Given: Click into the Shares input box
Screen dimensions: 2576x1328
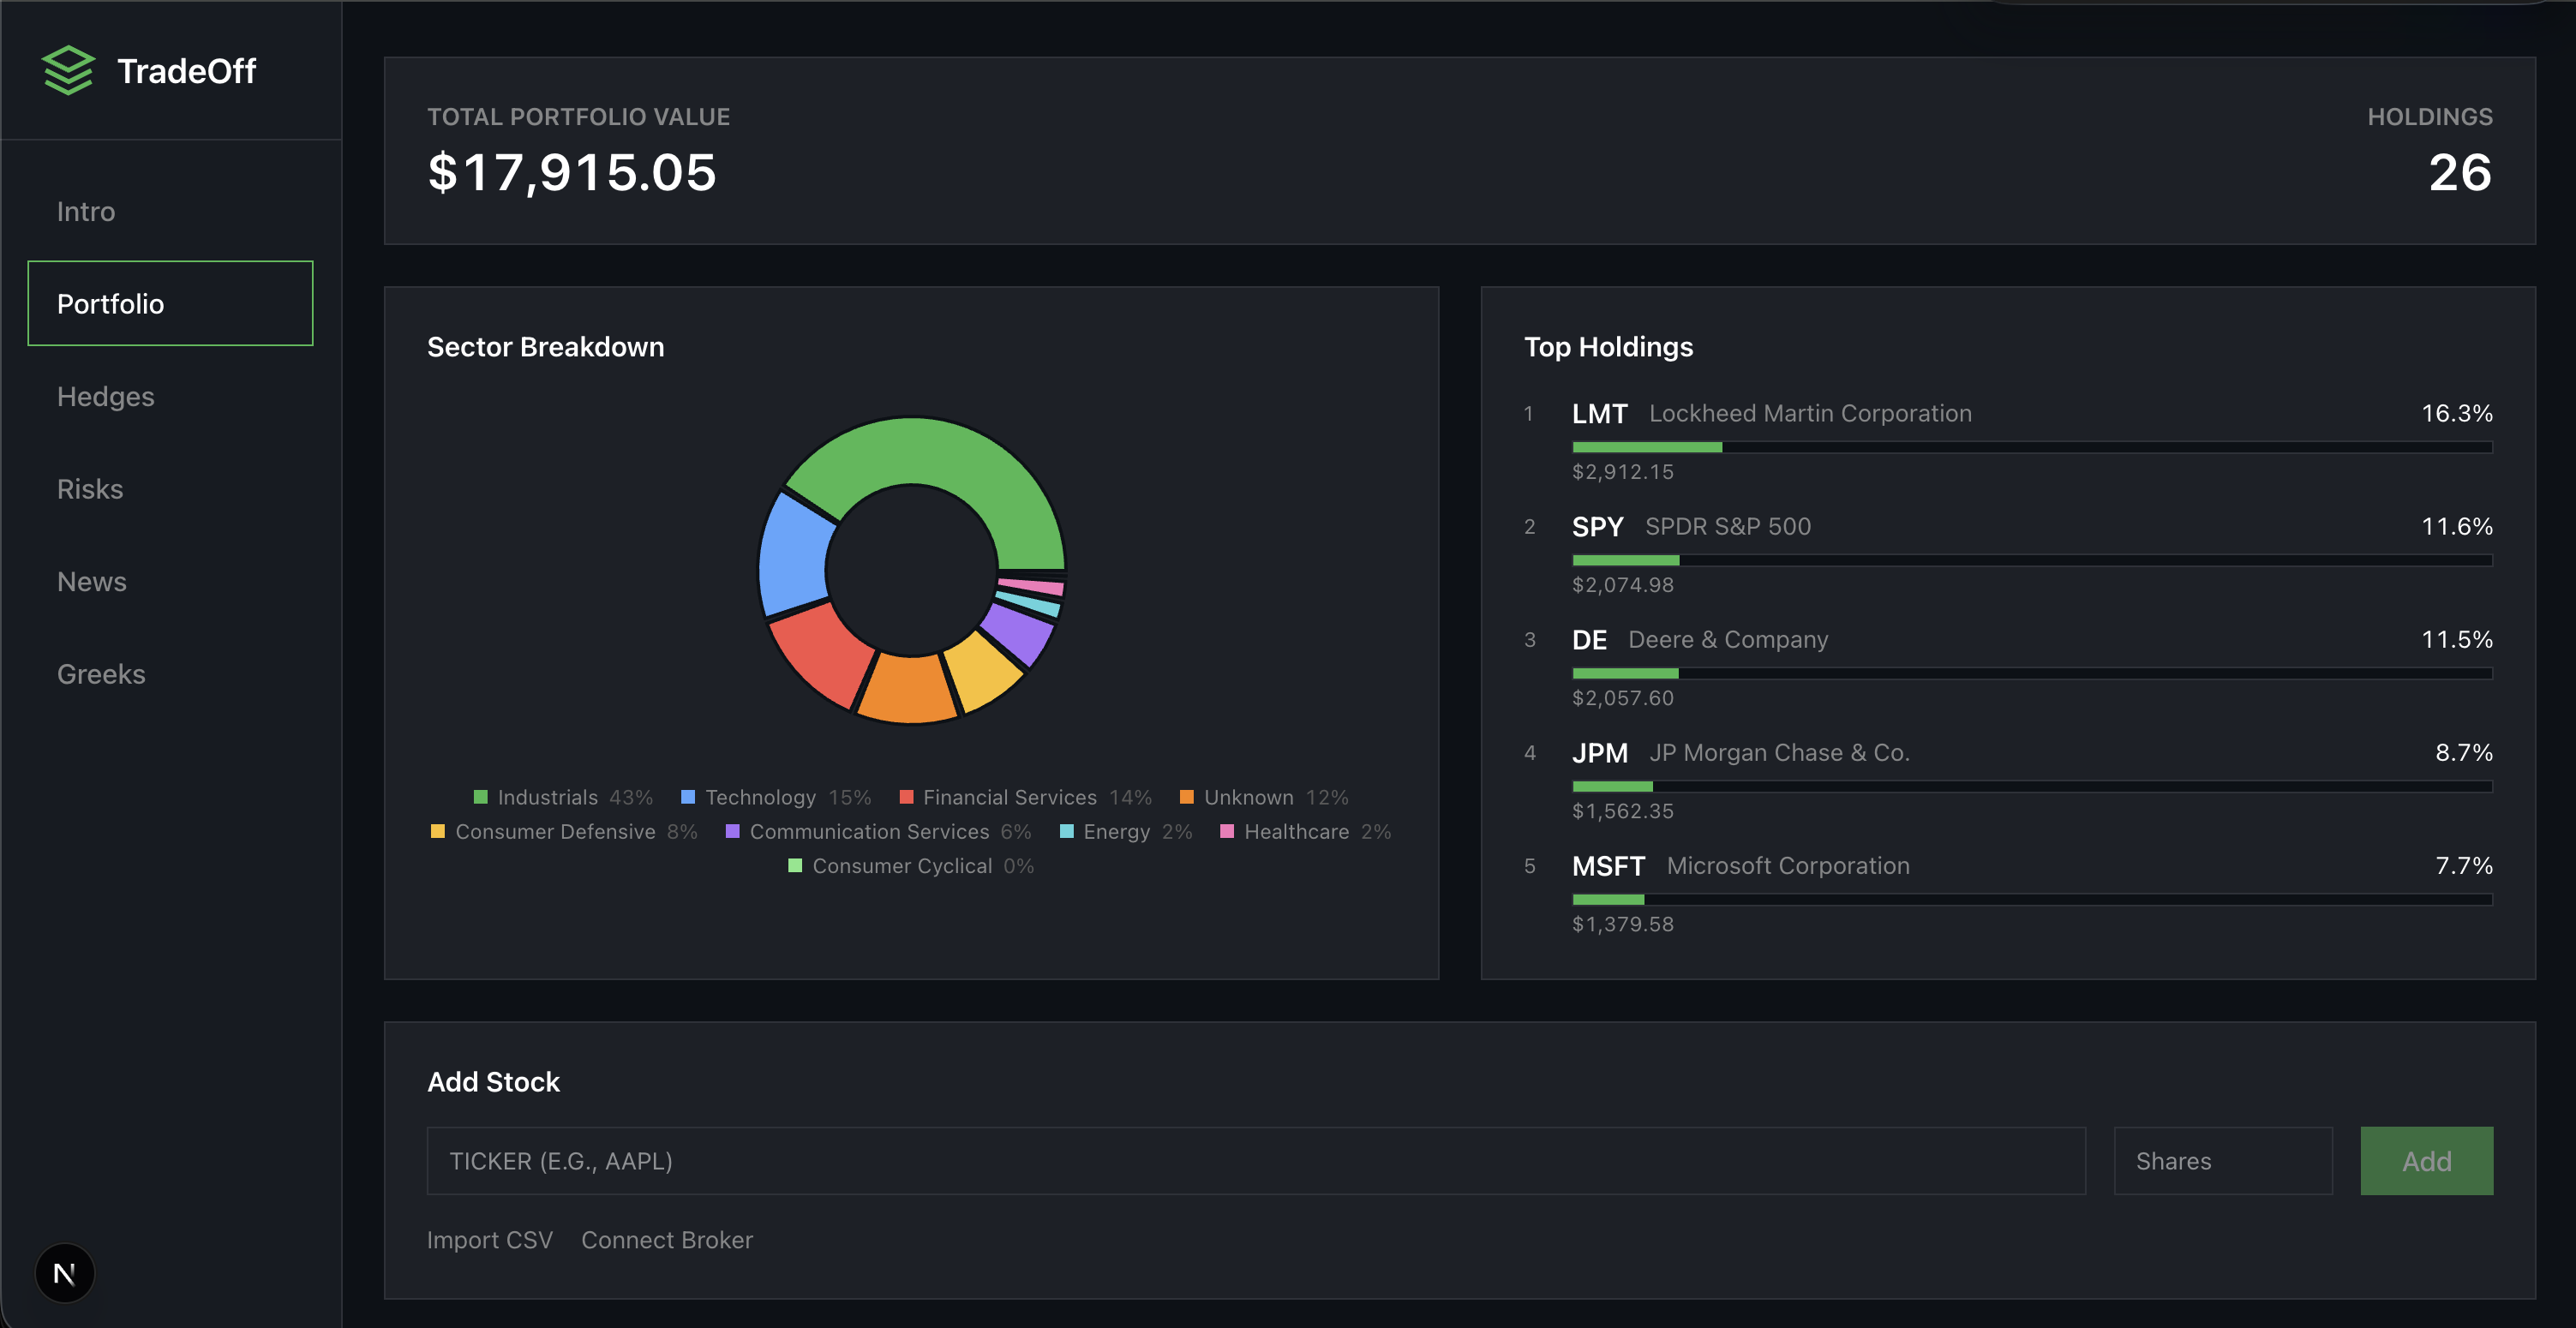Looking at the screenshot, I should (2222, 1160).
